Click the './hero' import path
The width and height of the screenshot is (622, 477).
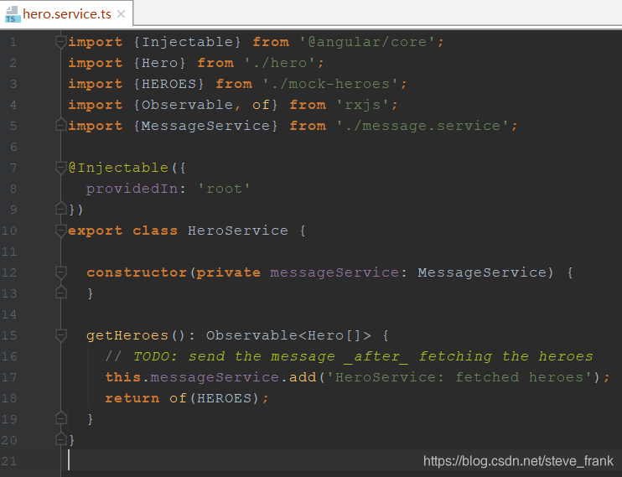pos(280,63)
